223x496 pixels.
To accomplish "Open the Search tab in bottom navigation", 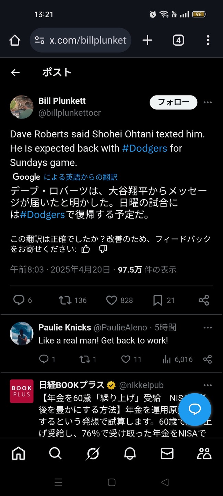I will (55, 453).
